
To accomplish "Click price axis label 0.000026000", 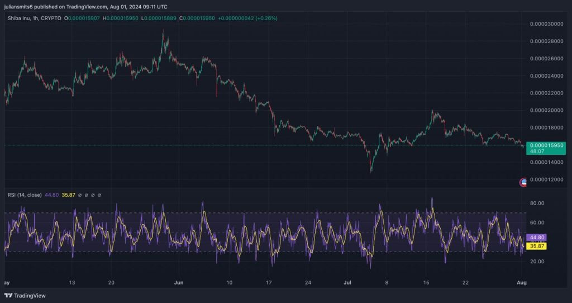I will 546,58.
